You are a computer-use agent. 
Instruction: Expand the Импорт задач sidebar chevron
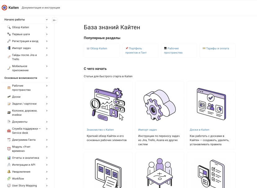pyautogui.click(x=47, y=48)
